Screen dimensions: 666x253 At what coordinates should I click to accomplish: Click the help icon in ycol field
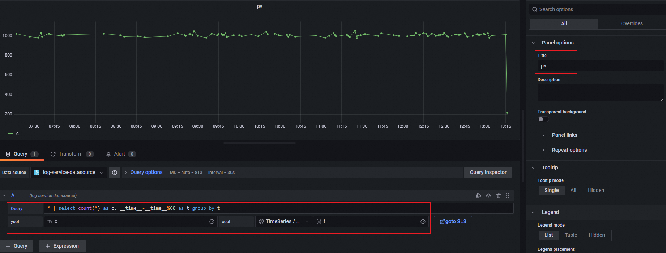(212, 222)
